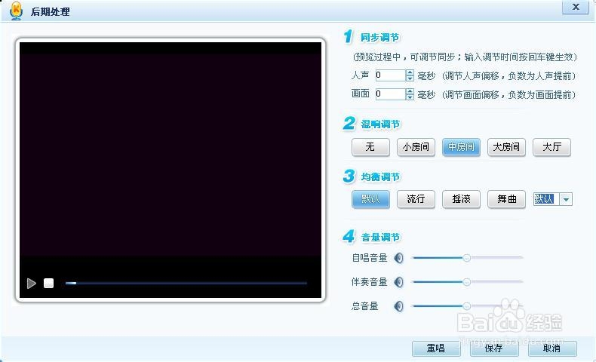Select the 流行 equalizer preset
Image resolution: width=596 pixels, height=362 pixels.
pyautogui.click(x=416, y=199)
